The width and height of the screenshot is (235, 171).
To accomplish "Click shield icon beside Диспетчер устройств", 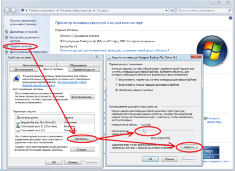I will (7, 32).
